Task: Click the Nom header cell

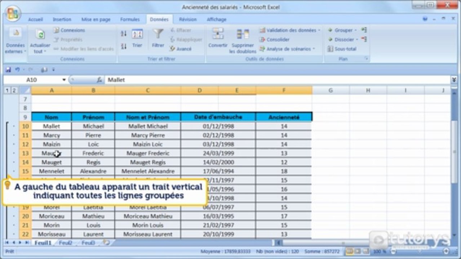Action: [52, 117]
